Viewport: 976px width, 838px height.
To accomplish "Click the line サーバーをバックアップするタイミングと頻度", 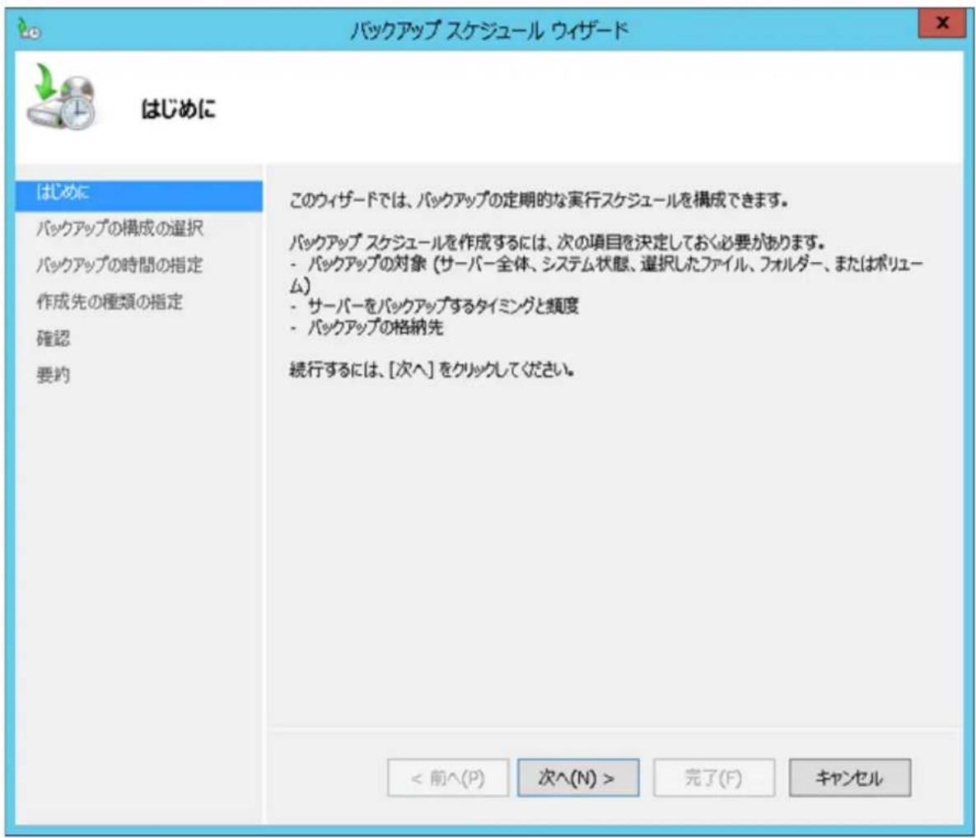I will pos(443,306).
